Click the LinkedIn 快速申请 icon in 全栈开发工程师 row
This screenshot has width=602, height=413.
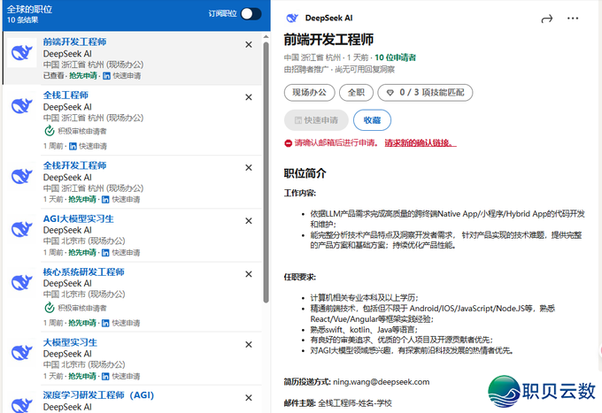(x=105, y=199)
